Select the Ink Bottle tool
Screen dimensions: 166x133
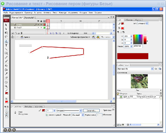(6, 66)
